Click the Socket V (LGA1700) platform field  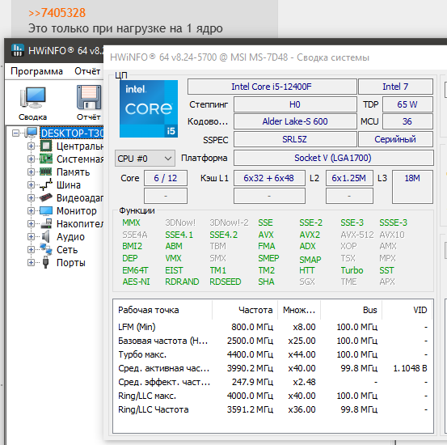tap(333, 158)
